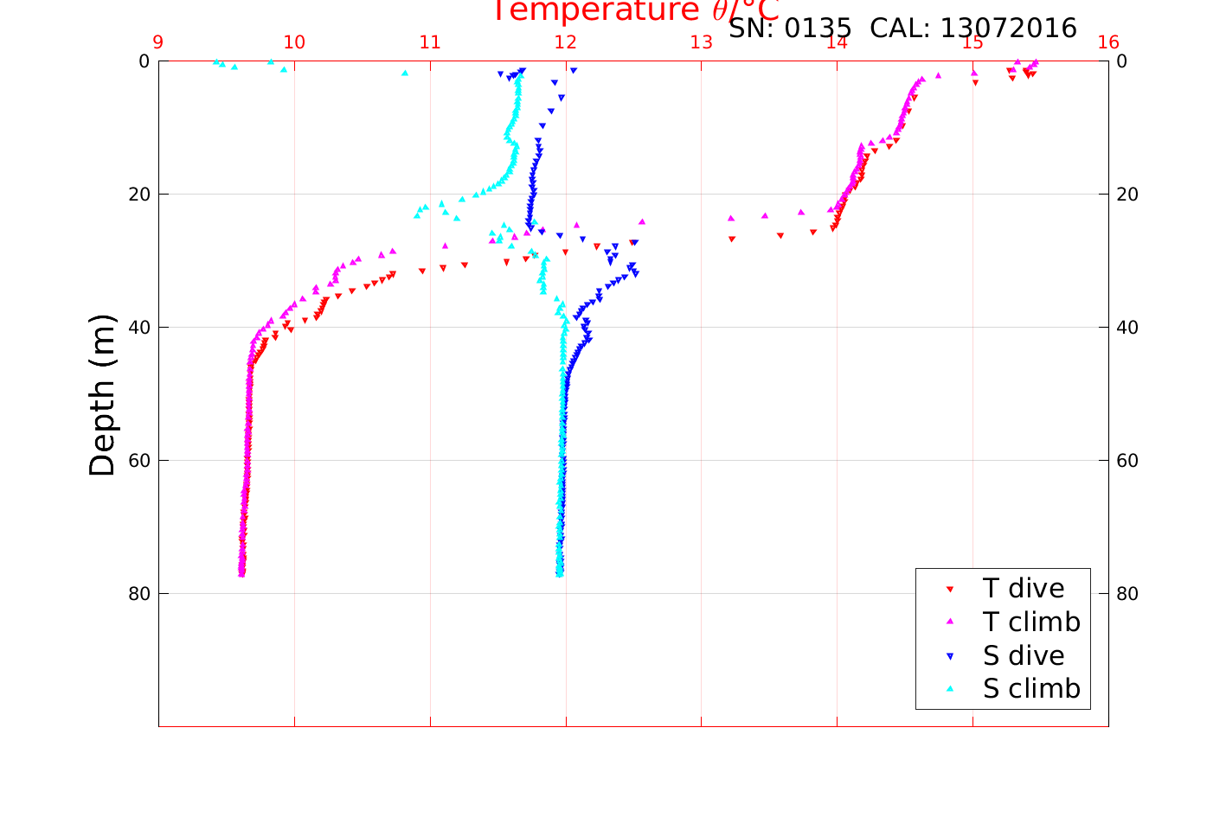Click the red T dive legend marker
This screenshot has width=1226, height=817.
click(949, 589)
